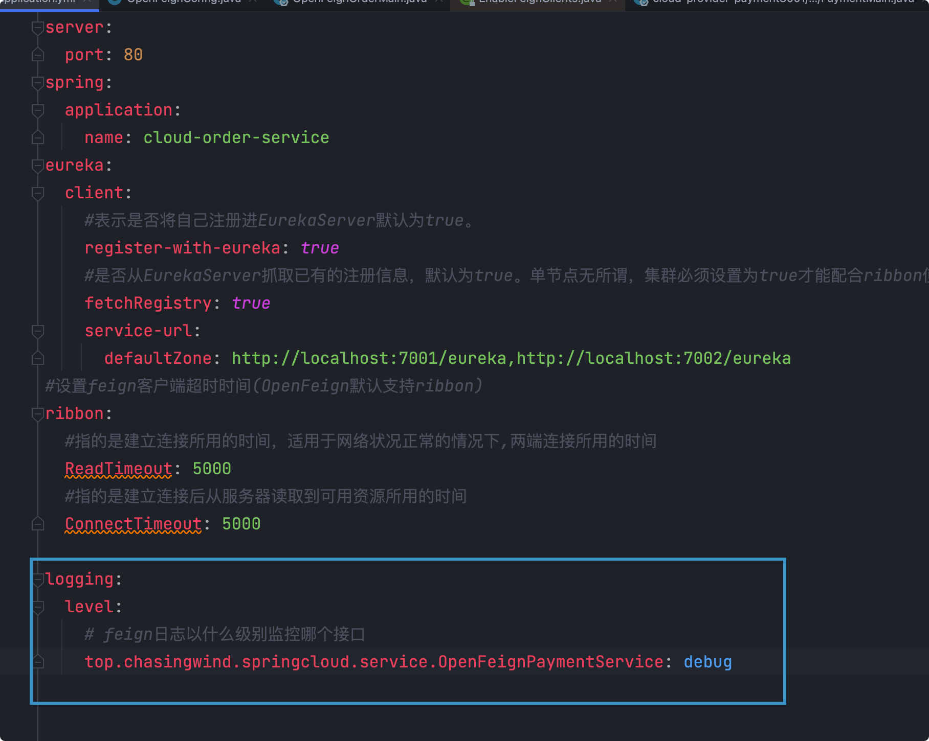Viewport: 929px width, 741px height.
Task: Click the comment about fetching registry from EurekaServer
Action: (x=506, y=276)
